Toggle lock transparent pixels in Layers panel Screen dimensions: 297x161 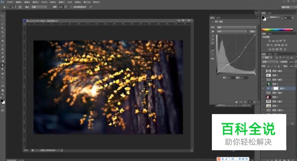[x=268, y=66]
